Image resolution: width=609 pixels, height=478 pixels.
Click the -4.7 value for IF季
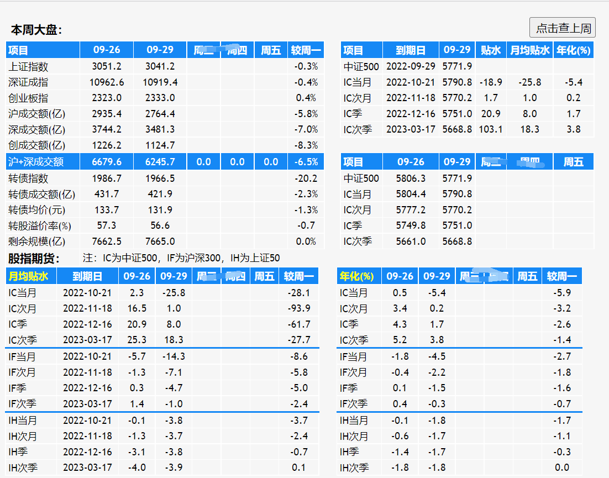pyautogui.click(x=173, y=388)
